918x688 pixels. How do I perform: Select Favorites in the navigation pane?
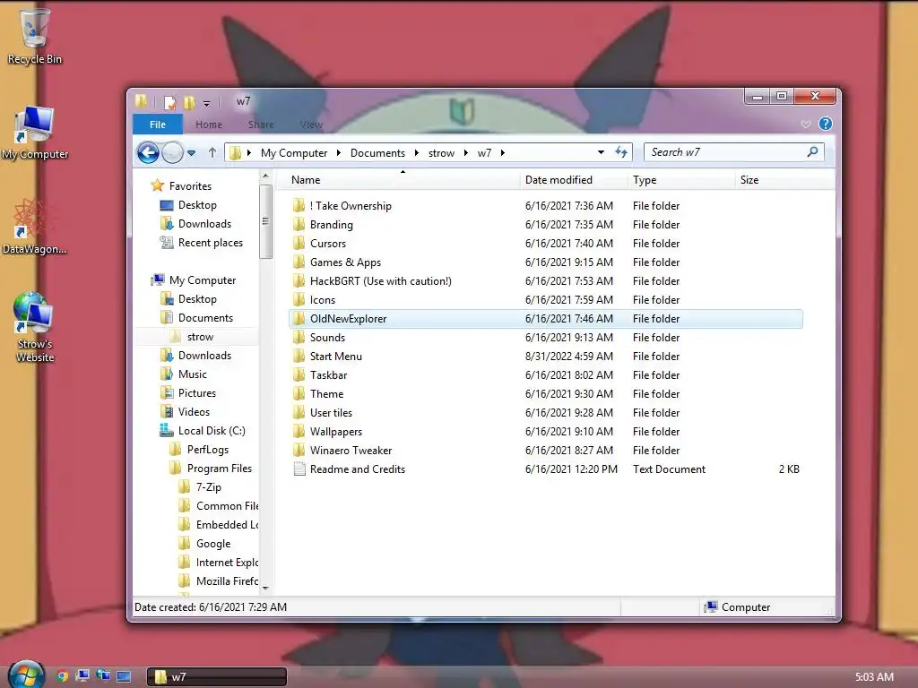tap(190, 186)
